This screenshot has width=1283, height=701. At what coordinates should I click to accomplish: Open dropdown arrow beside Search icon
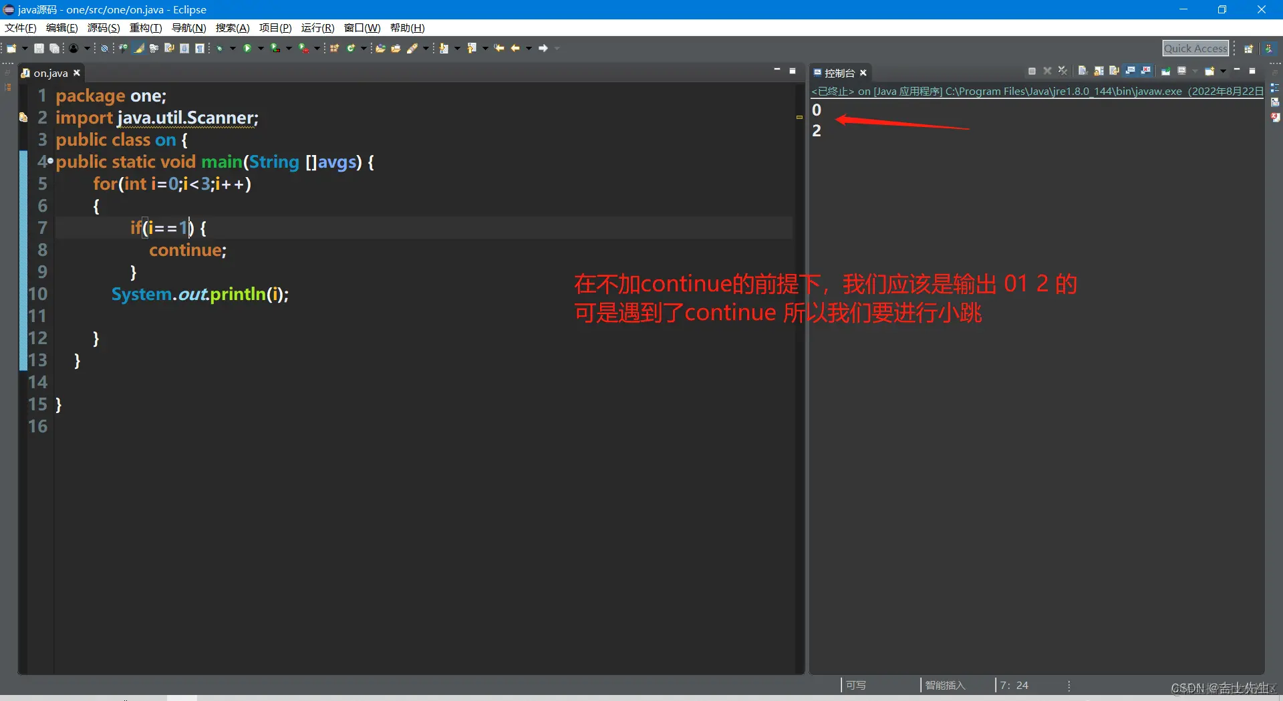point(426,48)
